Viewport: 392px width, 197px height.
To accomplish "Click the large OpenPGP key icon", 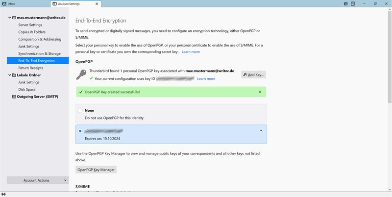I will pos(81,74).
